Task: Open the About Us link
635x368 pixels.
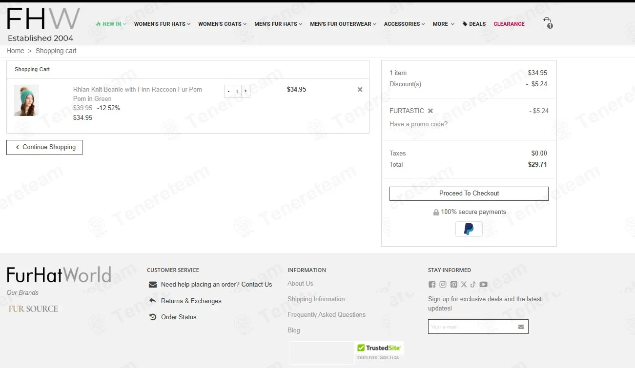Action: pyautogui.click(x=300, y=283)
